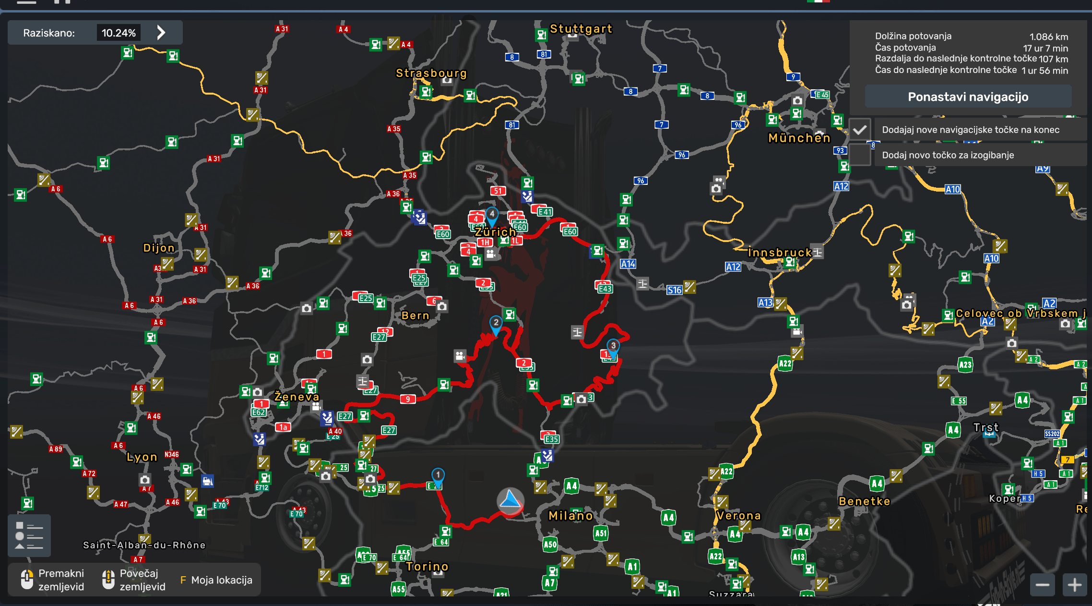Select waypoint marker number 1

(438, 475)
